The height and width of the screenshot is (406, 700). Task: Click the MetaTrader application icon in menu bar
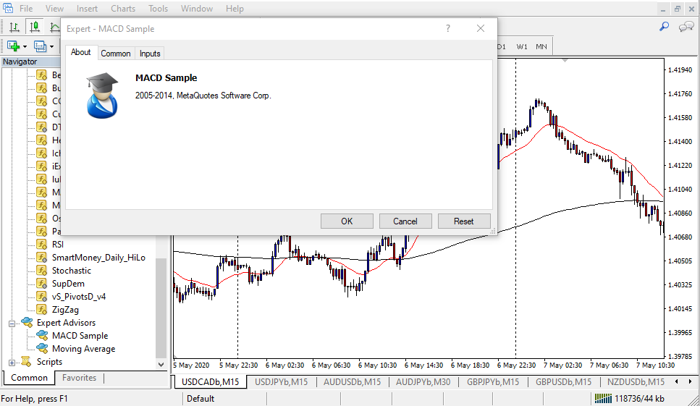click(7, 8)
